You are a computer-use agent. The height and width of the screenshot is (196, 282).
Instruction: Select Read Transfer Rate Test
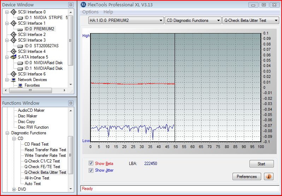pyautogui.click(x=46, y=150)
